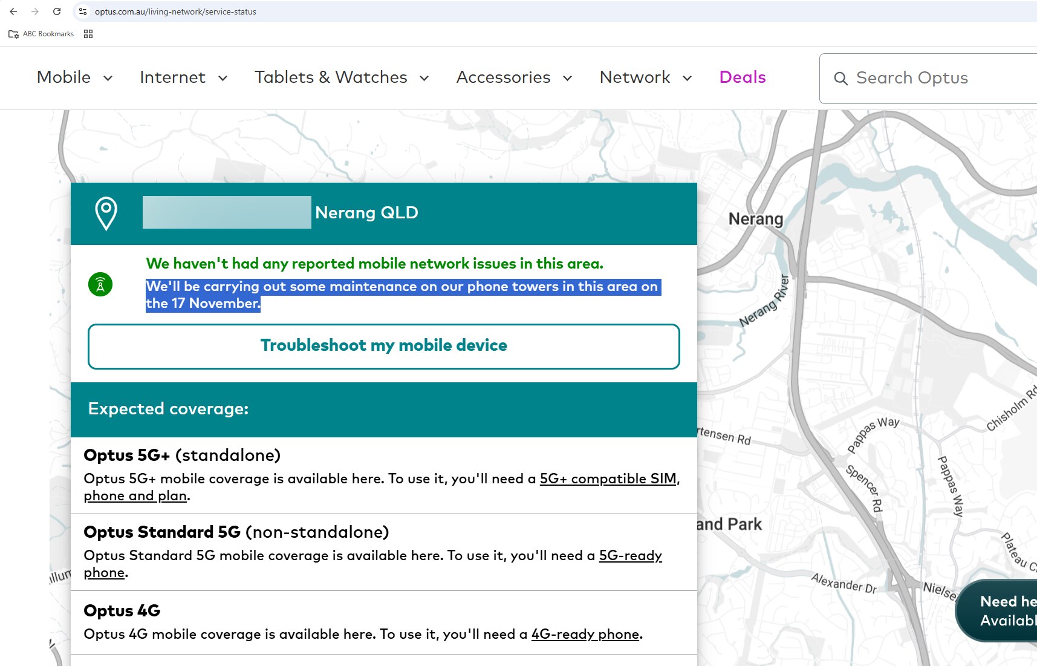Open the Accessories menu
Viewport: 1037px width, 666px height.
click(x=513, y=77)
